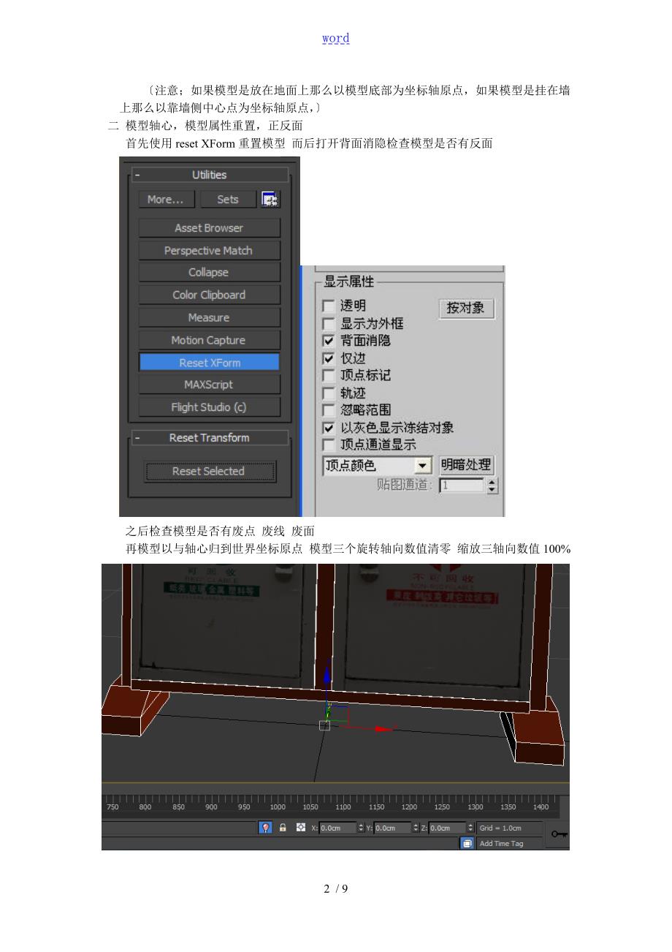
Task: Click the key icon beside Grid readout
Action: click(560, 834)
